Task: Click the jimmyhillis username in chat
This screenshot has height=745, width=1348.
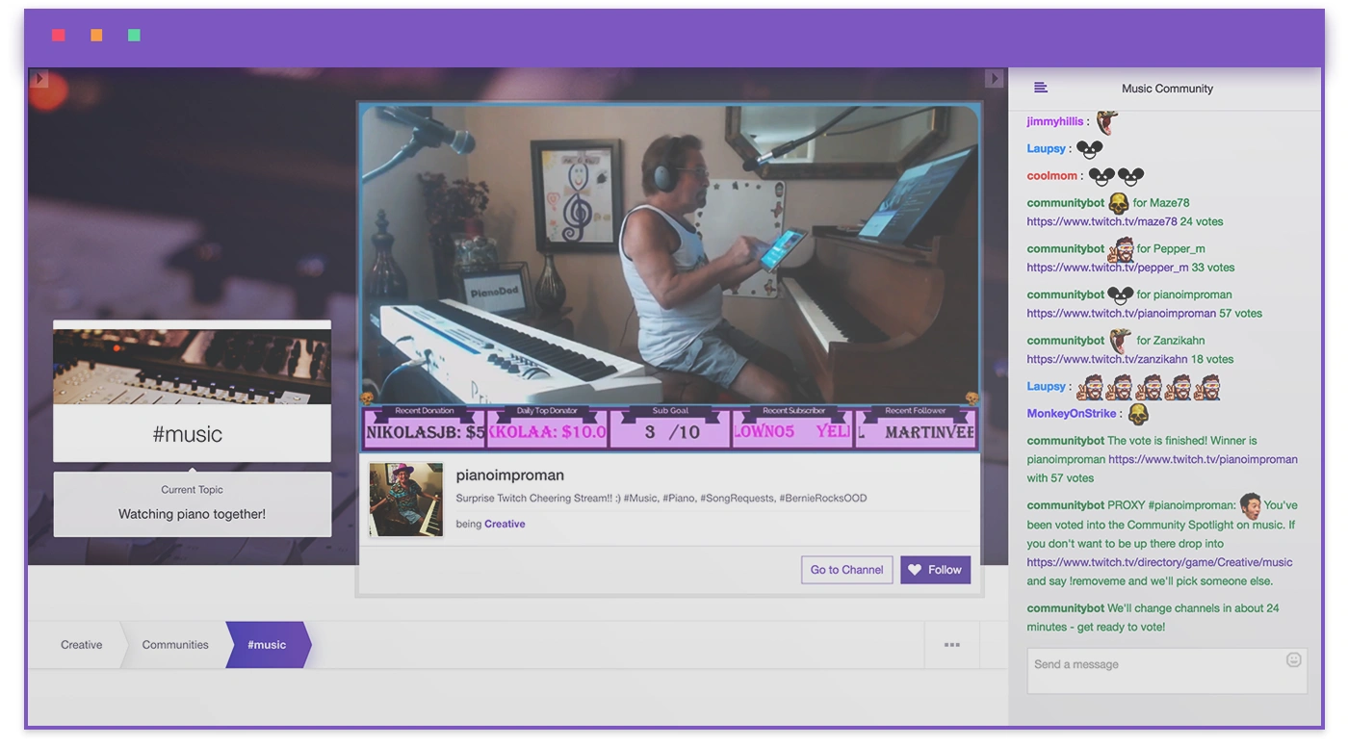Action: [1055, 121]
